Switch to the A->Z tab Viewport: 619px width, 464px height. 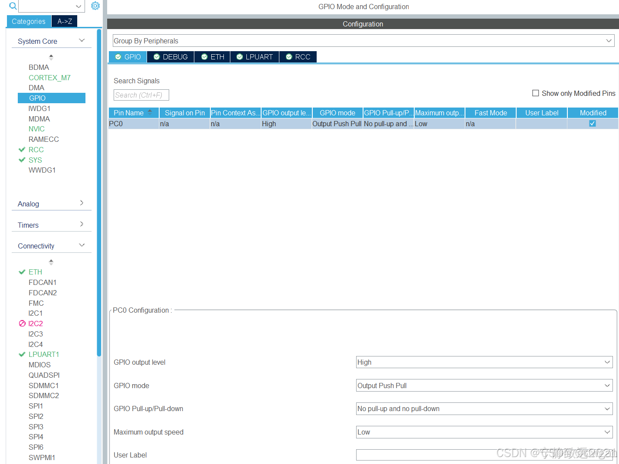pos(65,21)
